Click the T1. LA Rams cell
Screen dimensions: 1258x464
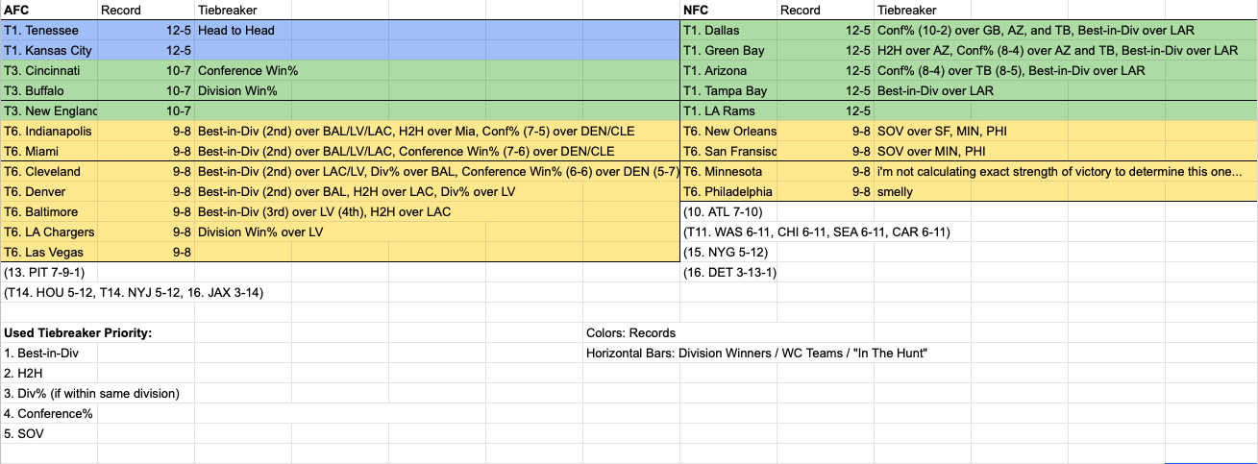(726, 110)
